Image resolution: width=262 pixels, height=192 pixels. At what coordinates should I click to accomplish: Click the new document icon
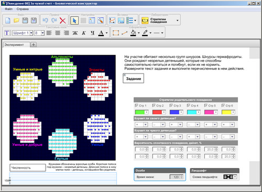pyautogui.click(x=8, y=20)
